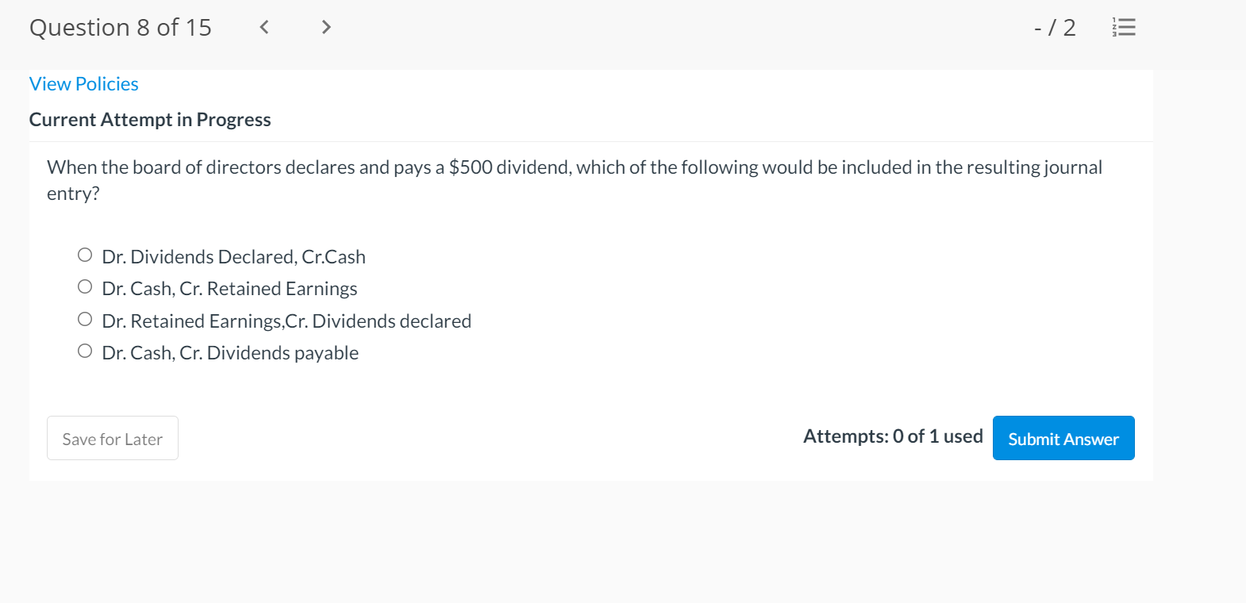
Task: Click Current Attempt in Progress heading
Action: [x=150, y=119]
